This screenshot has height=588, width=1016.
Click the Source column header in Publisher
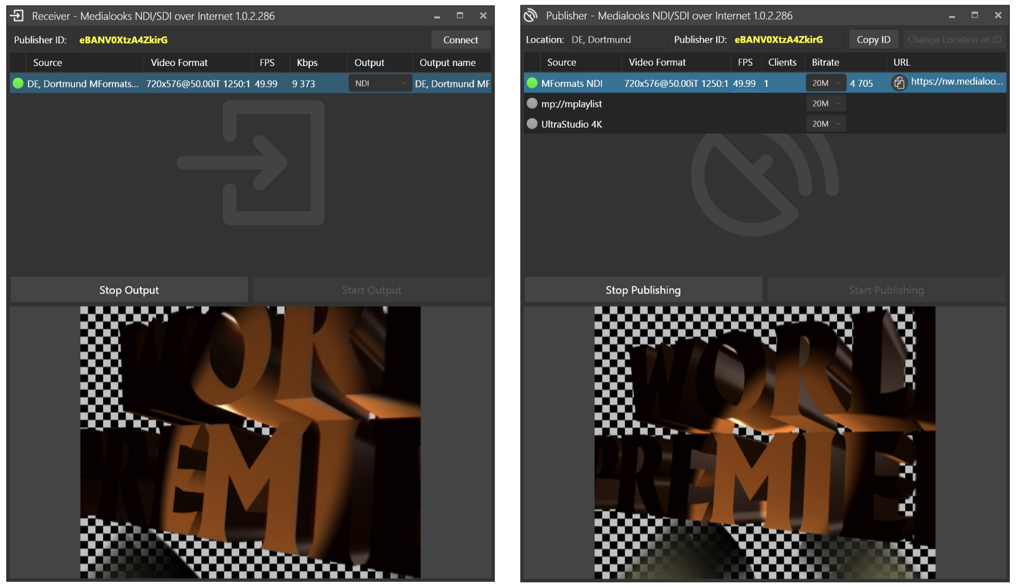tap(561, 62)
